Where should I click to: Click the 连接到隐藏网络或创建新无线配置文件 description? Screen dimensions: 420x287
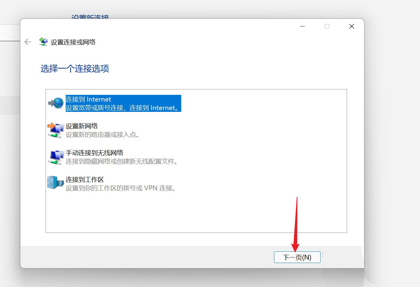tap(122, 161)
